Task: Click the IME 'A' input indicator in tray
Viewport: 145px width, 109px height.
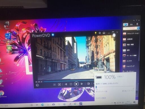Action: tap(123, 102)
